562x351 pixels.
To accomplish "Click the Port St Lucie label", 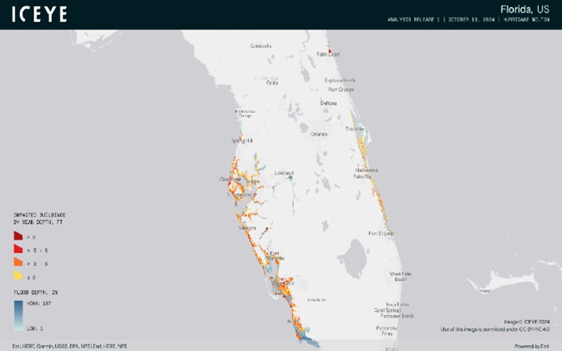I will tap(382, 232).
